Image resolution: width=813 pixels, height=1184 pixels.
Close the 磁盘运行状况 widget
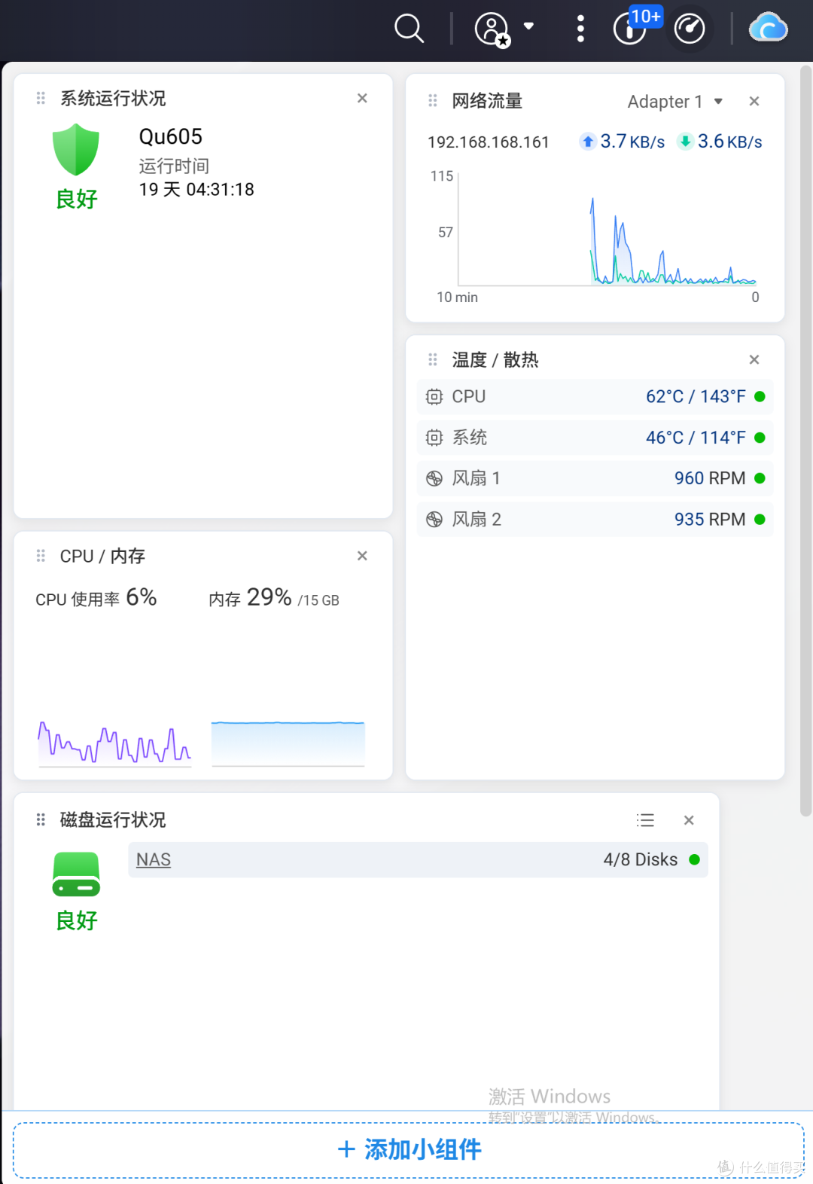click(x=689, y=820)
